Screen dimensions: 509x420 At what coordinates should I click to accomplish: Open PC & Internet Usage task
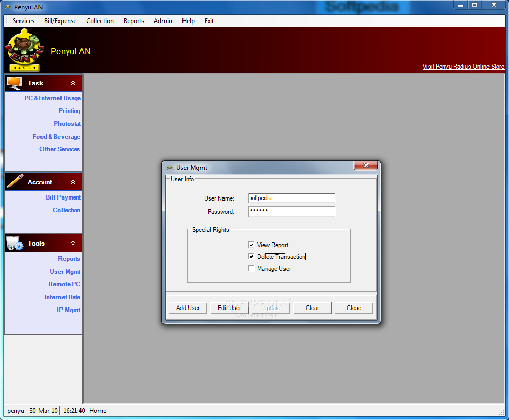(x=52, y=98)
